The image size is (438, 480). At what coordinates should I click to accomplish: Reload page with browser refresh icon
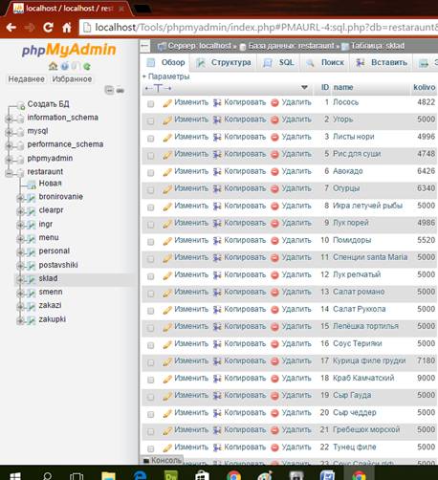[48, 28]
